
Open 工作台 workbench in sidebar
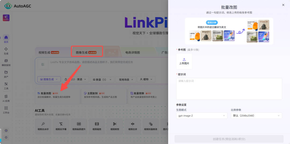click(6, 110)
